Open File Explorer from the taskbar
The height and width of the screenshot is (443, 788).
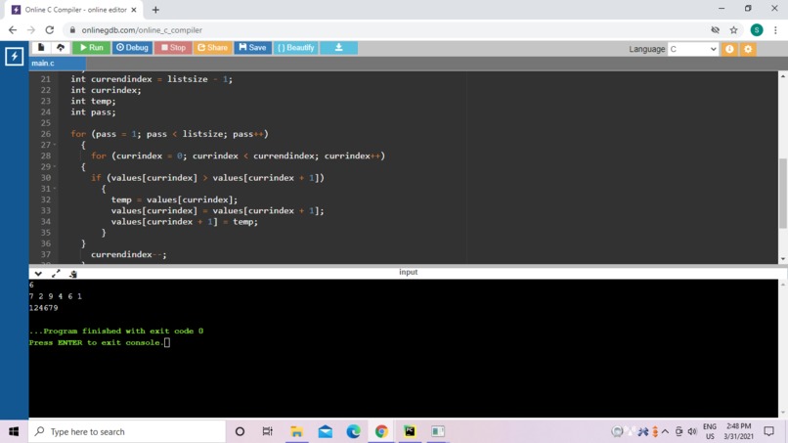[x=296, y=431]
